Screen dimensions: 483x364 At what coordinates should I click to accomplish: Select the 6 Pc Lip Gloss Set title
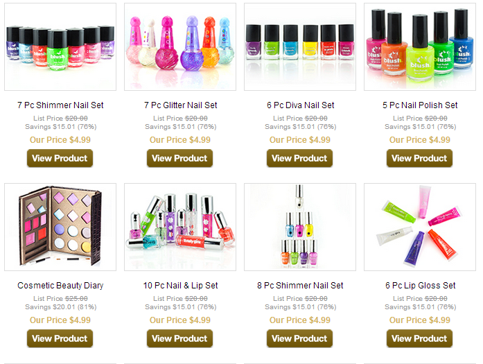click(x=420, y=286)
